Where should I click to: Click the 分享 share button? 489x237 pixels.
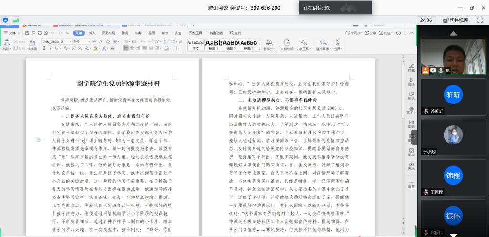(x=372, y=33)
